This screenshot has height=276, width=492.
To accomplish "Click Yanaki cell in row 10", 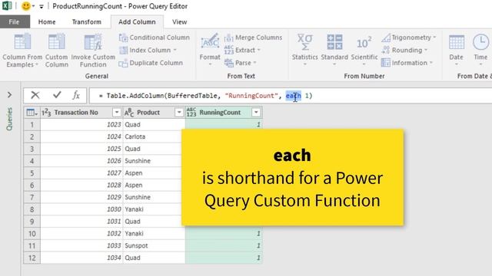I will coord(154,233).
